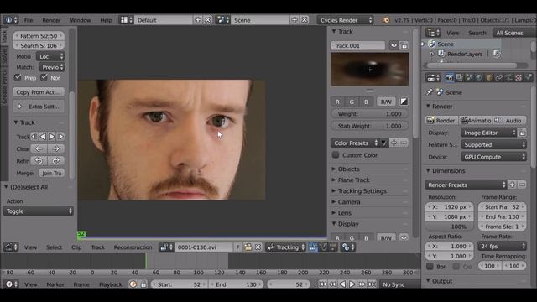Screen dimensions: 537x302
Task: Click the Join Tracks button
Action: (x=52, y=174)
